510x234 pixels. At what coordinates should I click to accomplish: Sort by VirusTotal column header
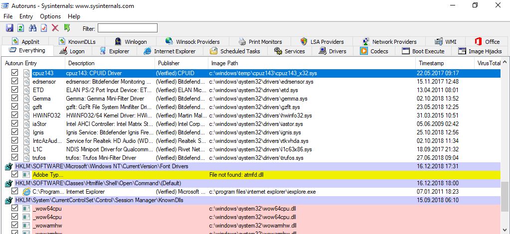tap(488, 63)
